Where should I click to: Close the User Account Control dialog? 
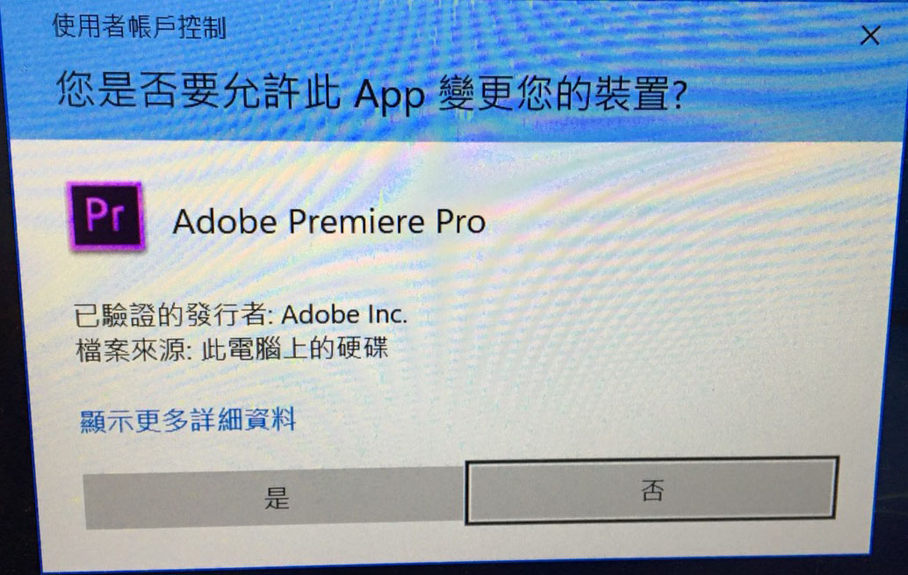point(869,35)
